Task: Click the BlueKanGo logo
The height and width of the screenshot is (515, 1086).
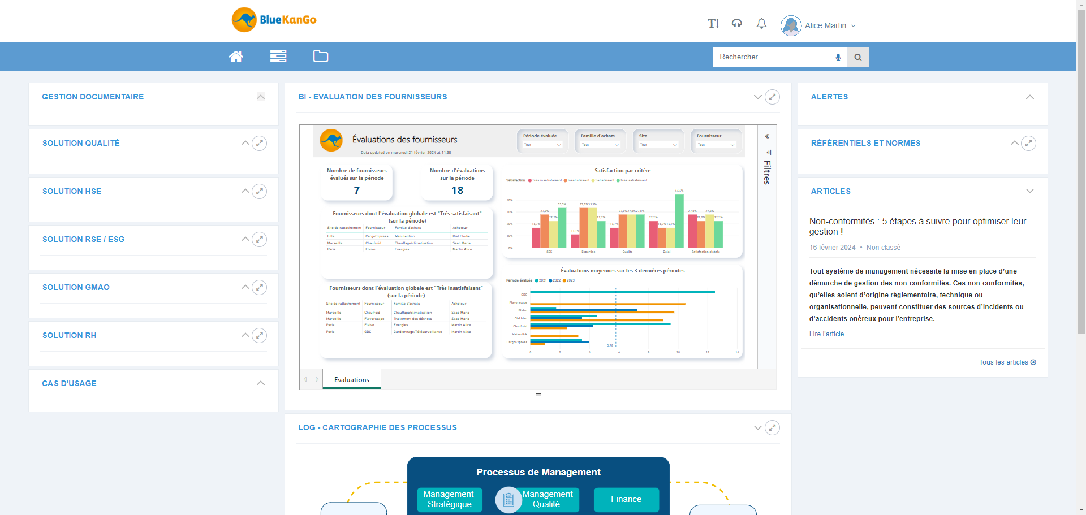Action: coord(274,20)
